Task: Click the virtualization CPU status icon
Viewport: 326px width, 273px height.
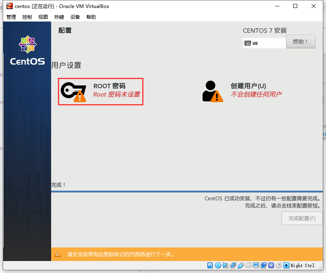Action: tap(271, 265)
